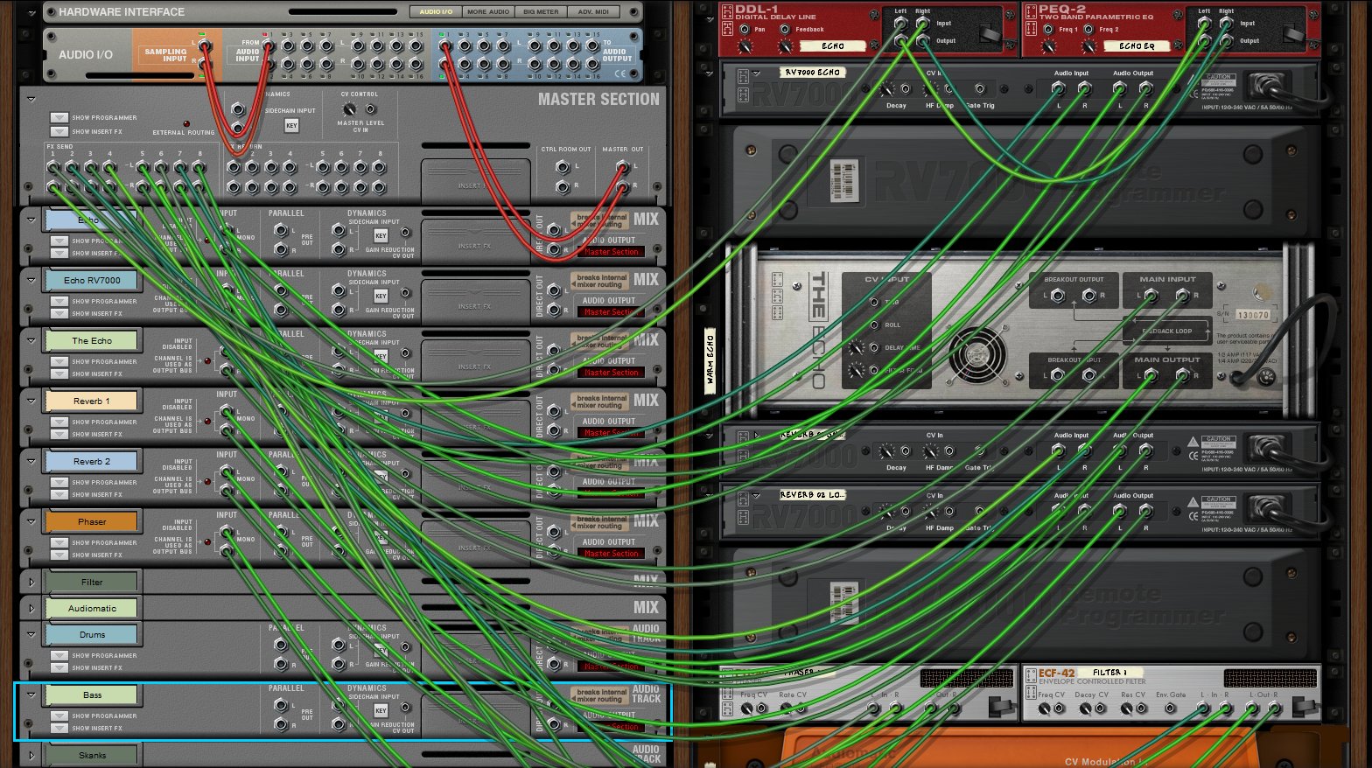Click the Master Out L jack
1372x768 pixels.
point(622,166)
